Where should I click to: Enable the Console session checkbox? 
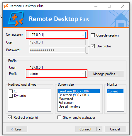point(93,35)
